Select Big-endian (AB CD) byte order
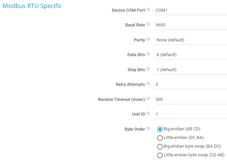Viewport: 227px width, 161px height. coord(160,129)
